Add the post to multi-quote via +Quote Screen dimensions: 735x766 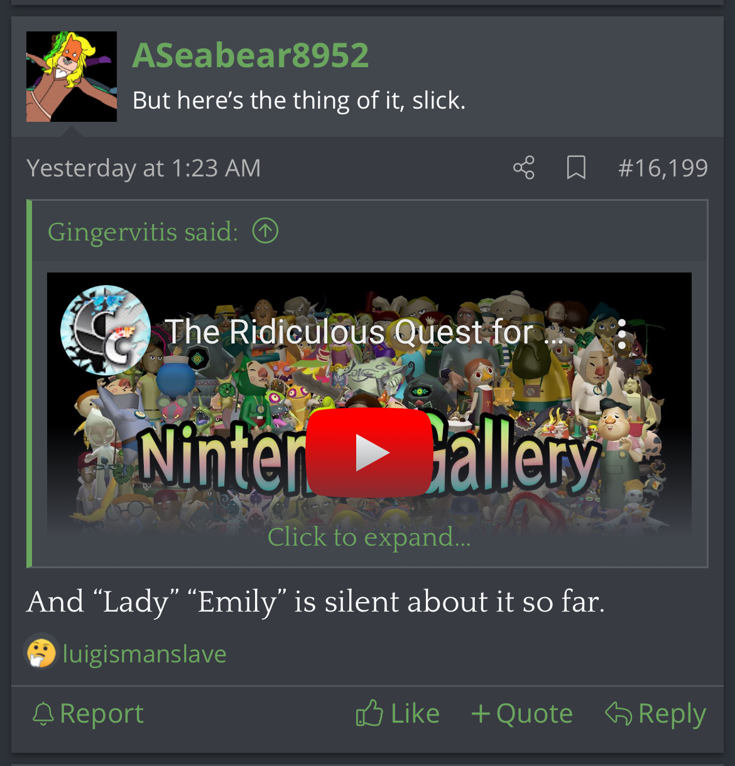pos(522,714)
